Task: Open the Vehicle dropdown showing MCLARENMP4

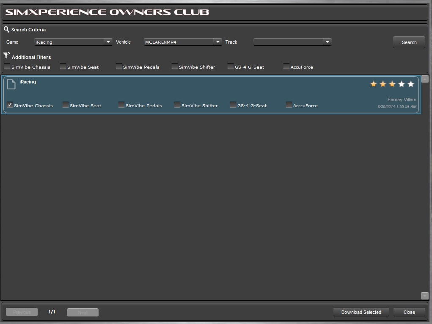Action: 183,42
